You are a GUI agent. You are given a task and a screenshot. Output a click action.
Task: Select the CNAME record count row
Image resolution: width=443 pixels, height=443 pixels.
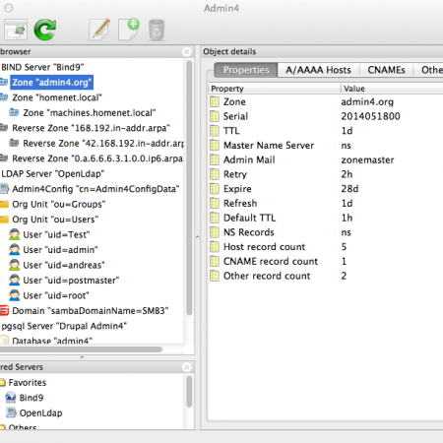(x=326, y=261)
